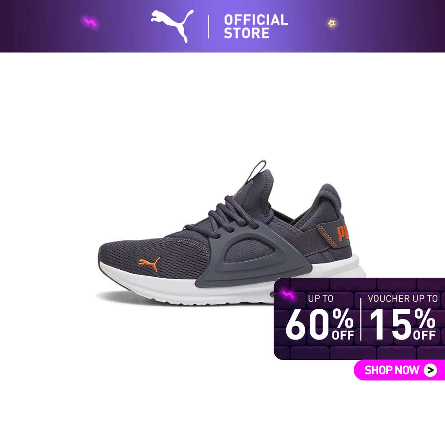Screen dimensions: 445x445
Task: Click the yellow star icon in the header
Action: point(332,23)
